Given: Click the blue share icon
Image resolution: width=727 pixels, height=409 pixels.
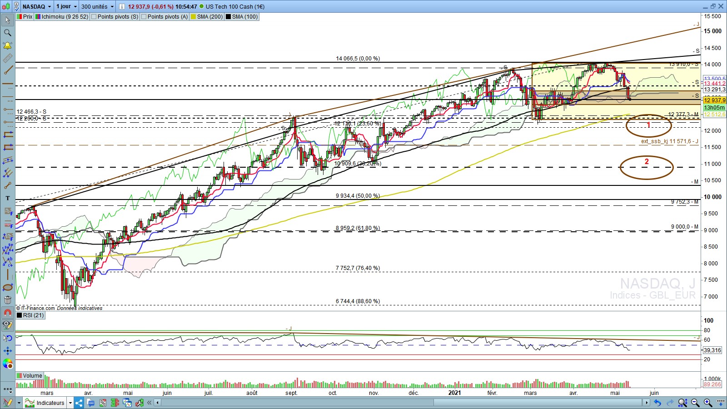Looking at the screenshot, I should click(x=79, y=403).
